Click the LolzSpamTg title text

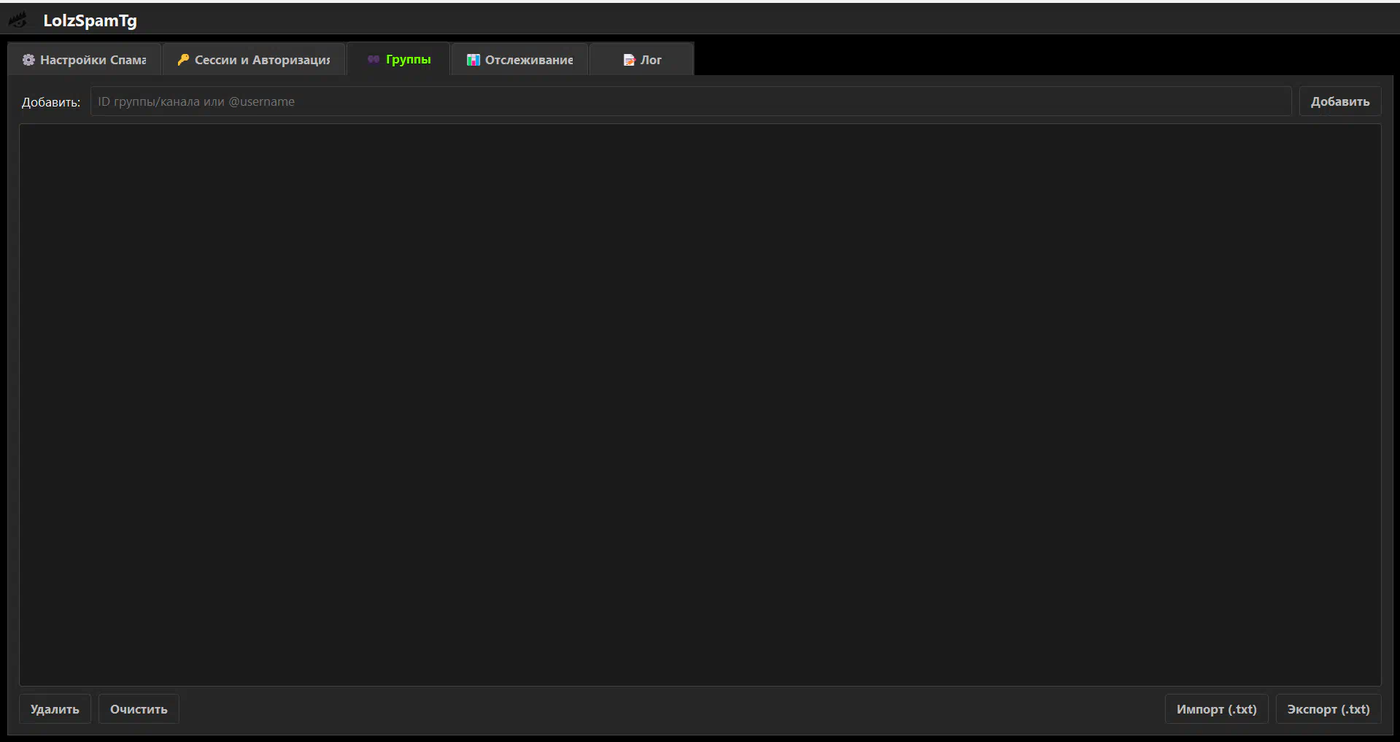pyautogui.click(x=90, y=20)
